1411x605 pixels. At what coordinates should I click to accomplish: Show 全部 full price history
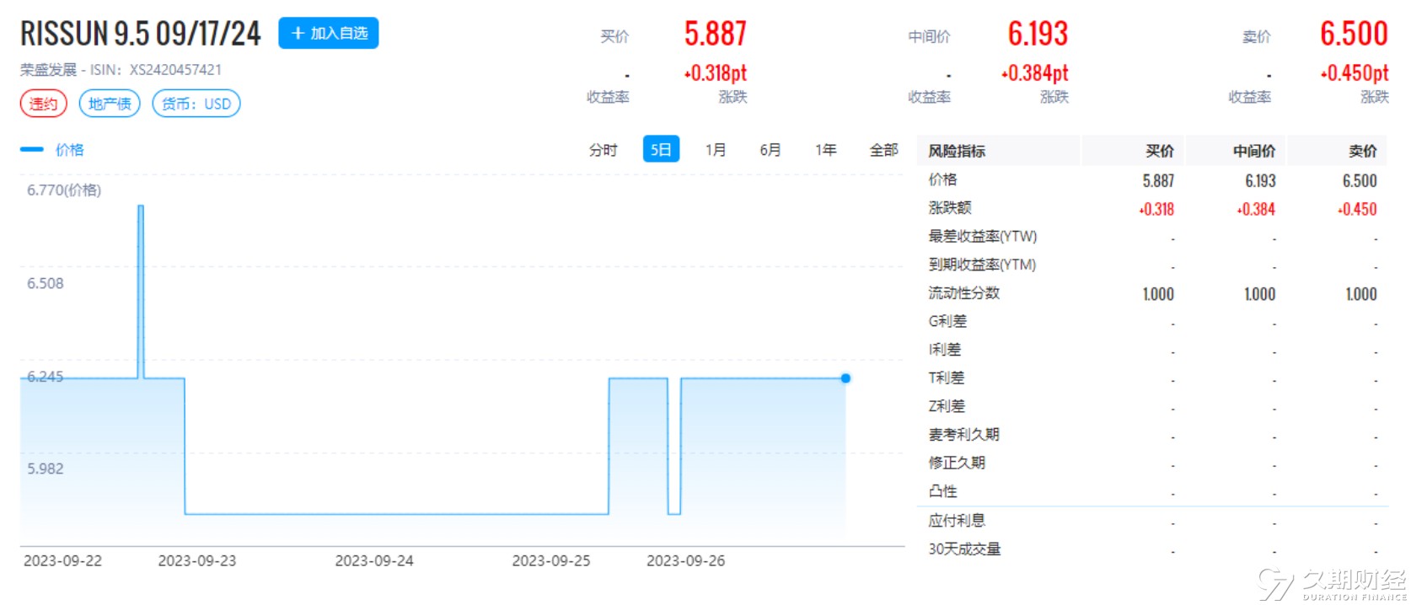(x=883, y=150)
